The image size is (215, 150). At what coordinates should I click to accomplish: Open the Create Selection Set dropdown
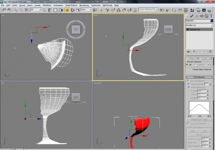(157, 9)
